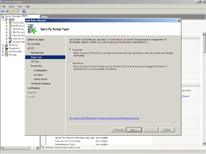206x154 pixels.
Task: Click the Cryptography wizard step
Action: coord(40,71)
